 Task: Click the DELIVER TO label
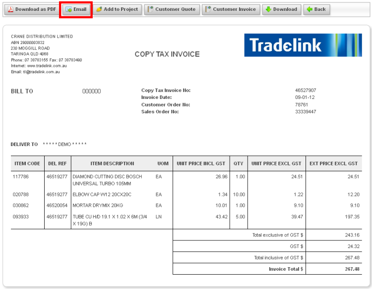24,144
